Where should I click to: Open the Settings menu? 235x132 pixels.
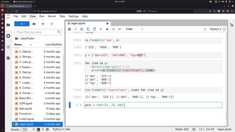point(73,16)
